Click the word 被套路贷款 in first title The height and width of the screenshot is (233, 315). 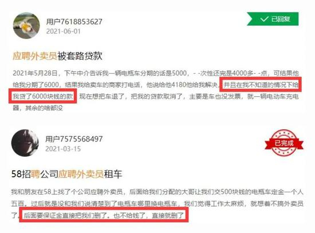pos(80,56)
